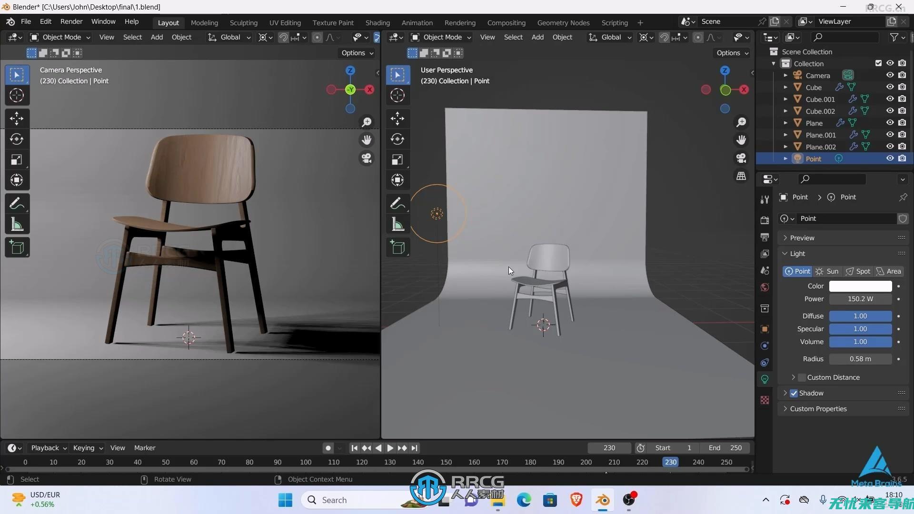
Task: Click the Power value field
Action: click(860, 299)
